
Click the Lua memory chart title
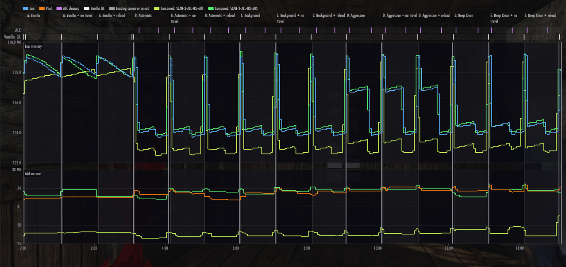click(34, 46)
